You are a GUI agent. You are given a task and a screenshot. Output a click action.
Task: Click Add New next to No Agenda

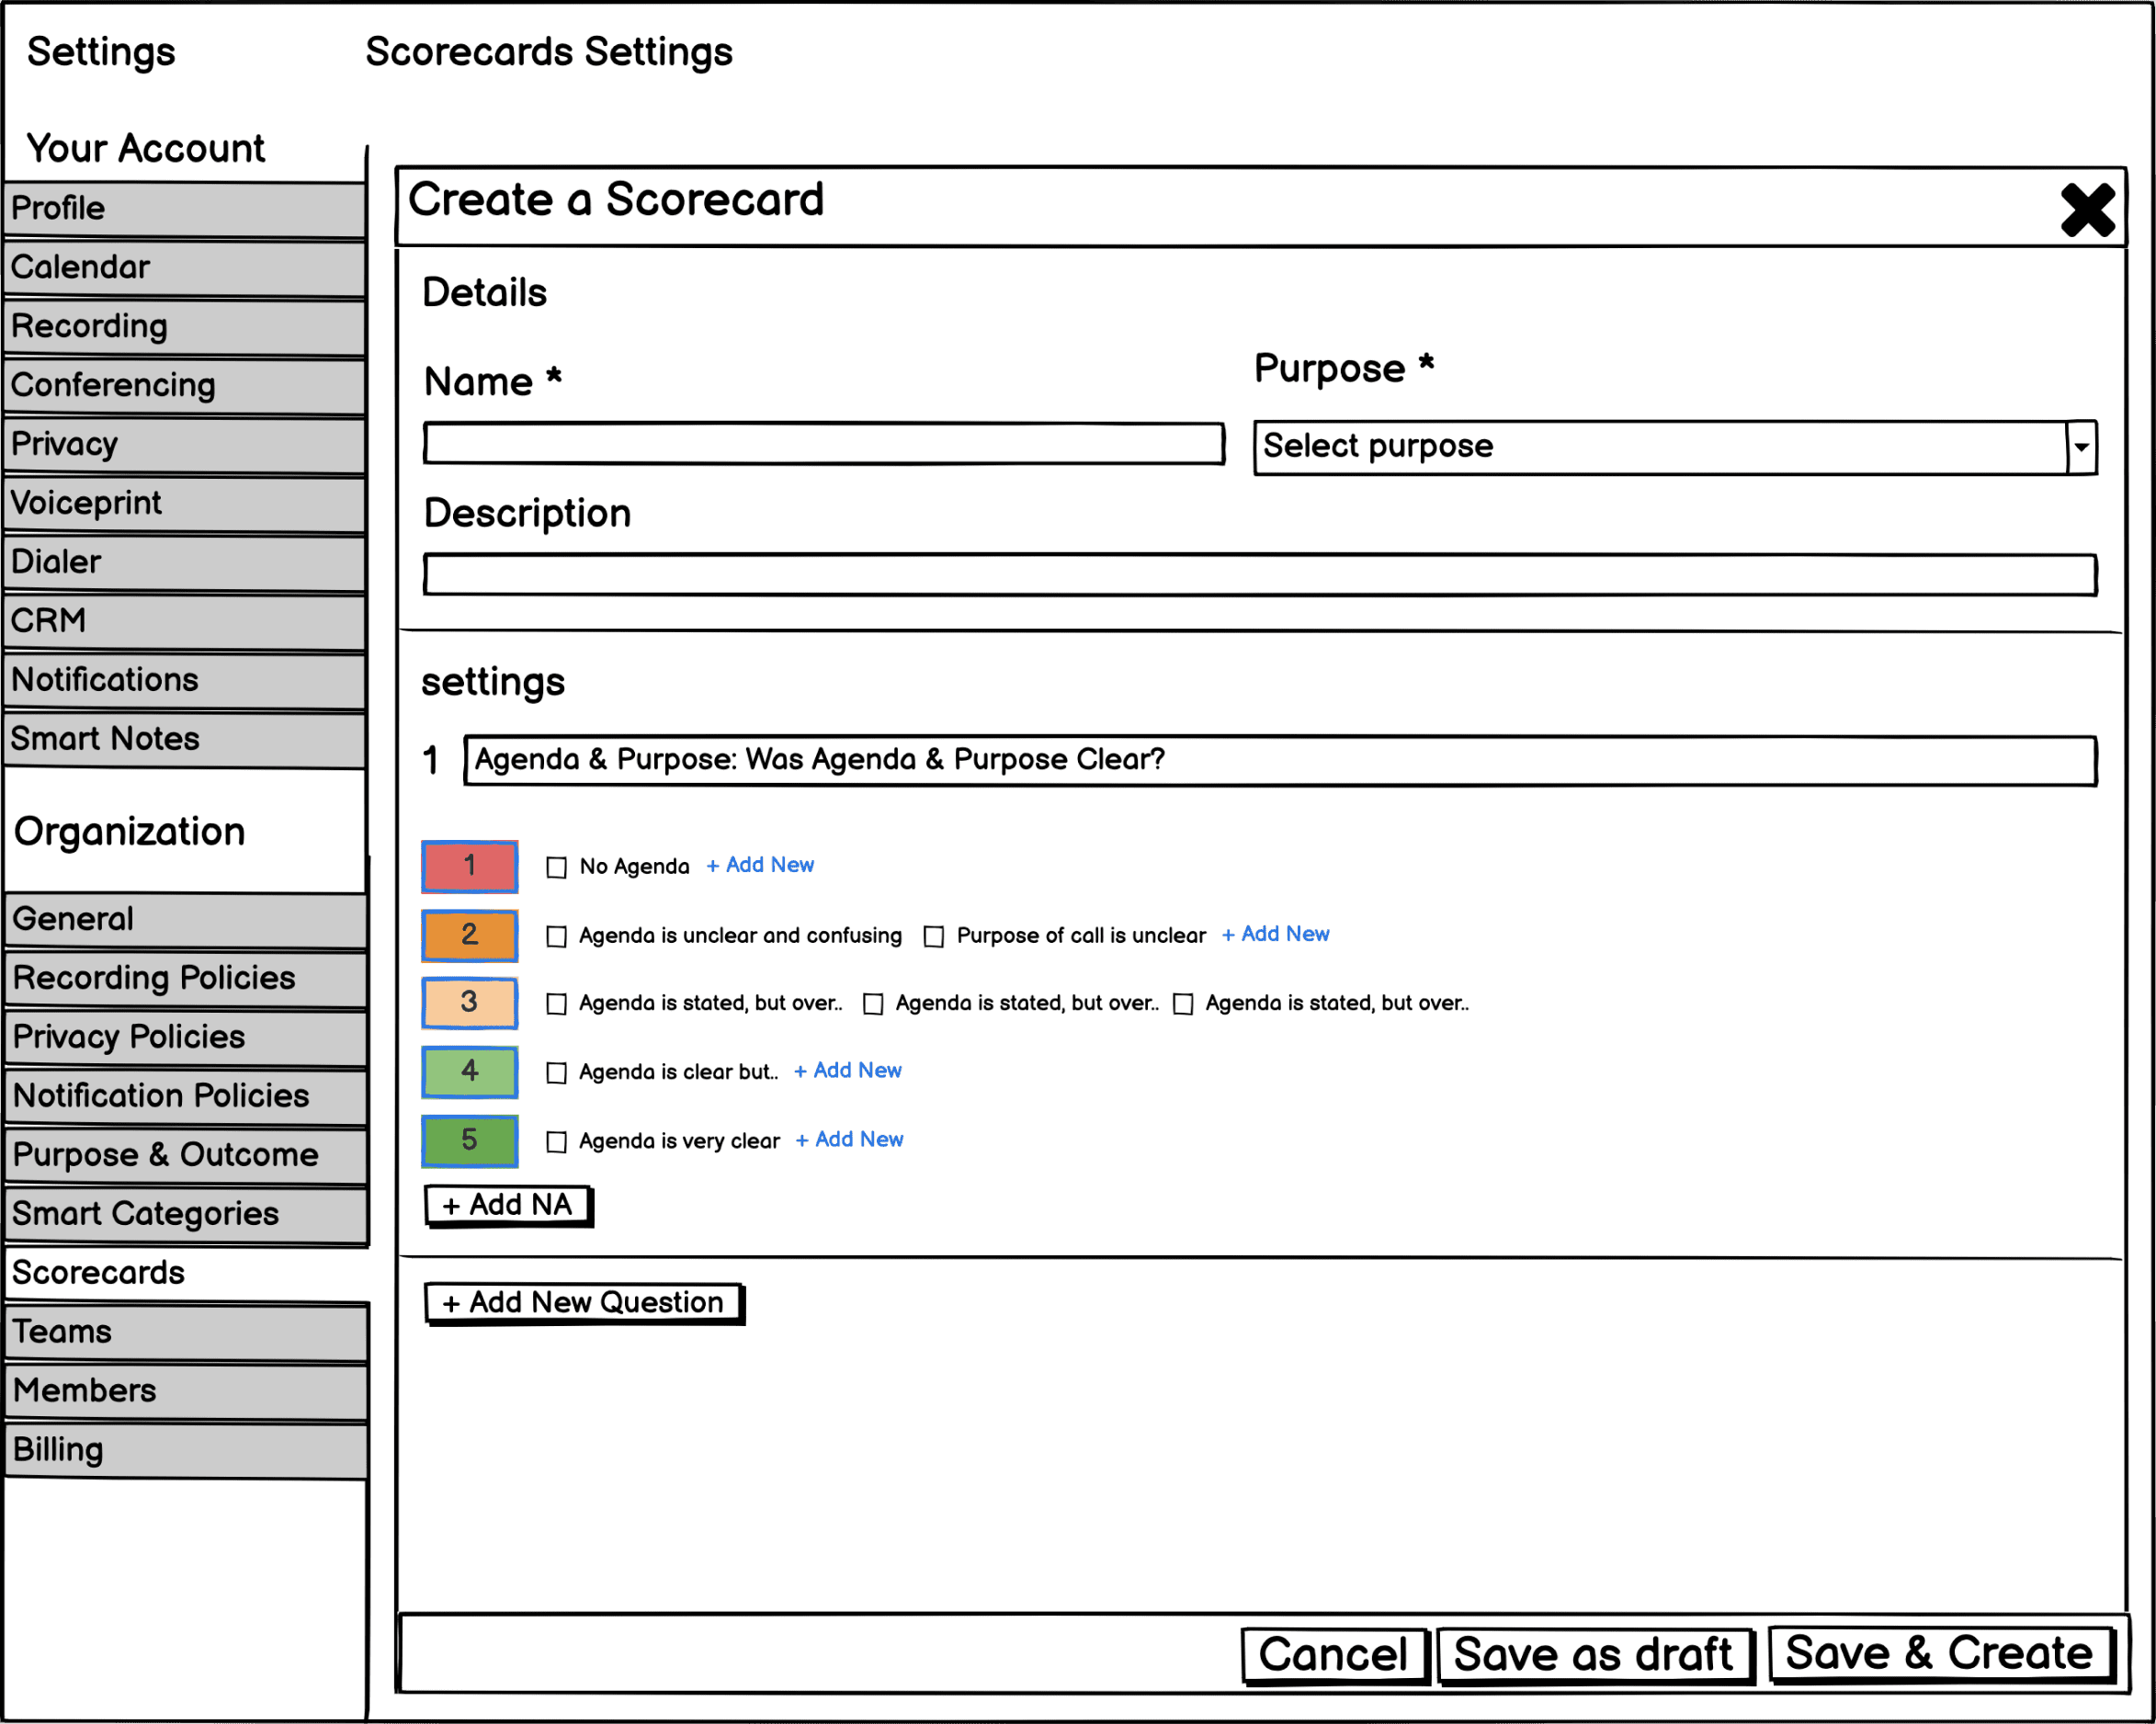pos(760,865)
